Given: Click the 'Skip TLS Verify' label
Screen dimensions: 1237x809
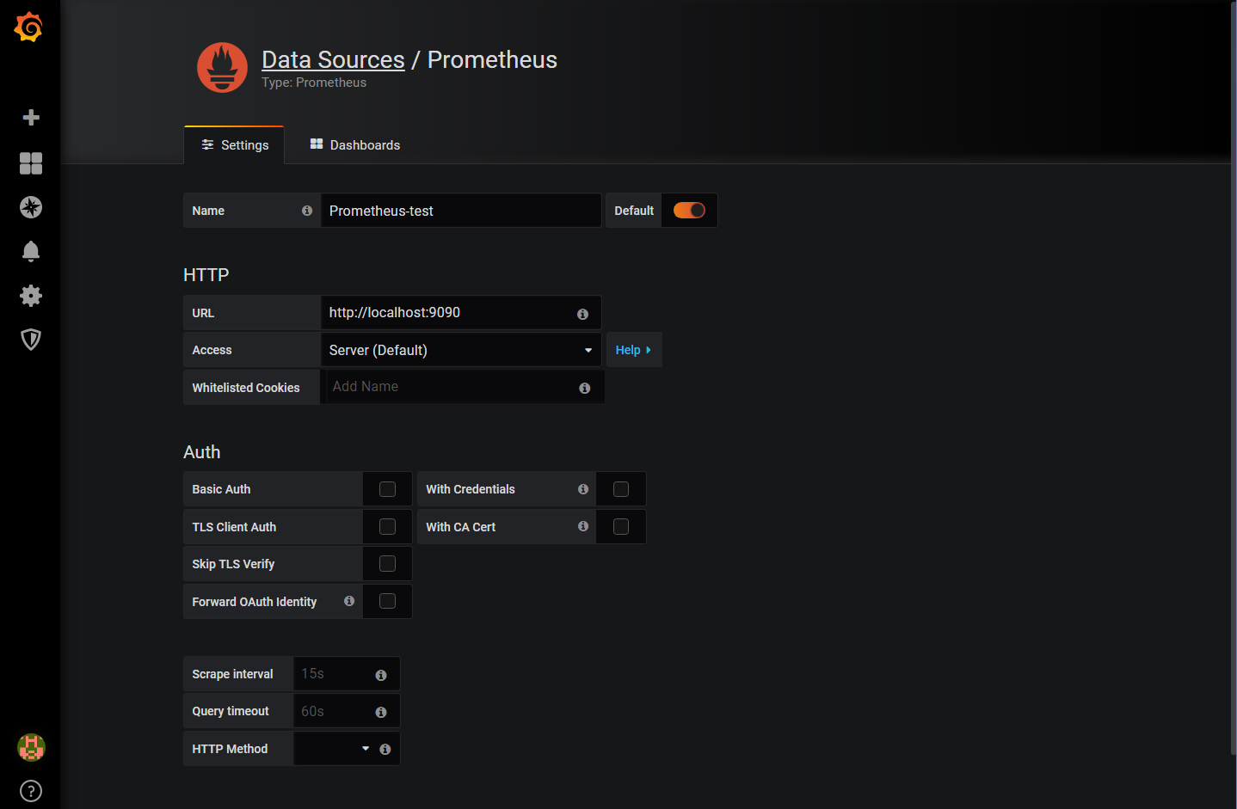Looking at the screenshot, I should 233,564.
